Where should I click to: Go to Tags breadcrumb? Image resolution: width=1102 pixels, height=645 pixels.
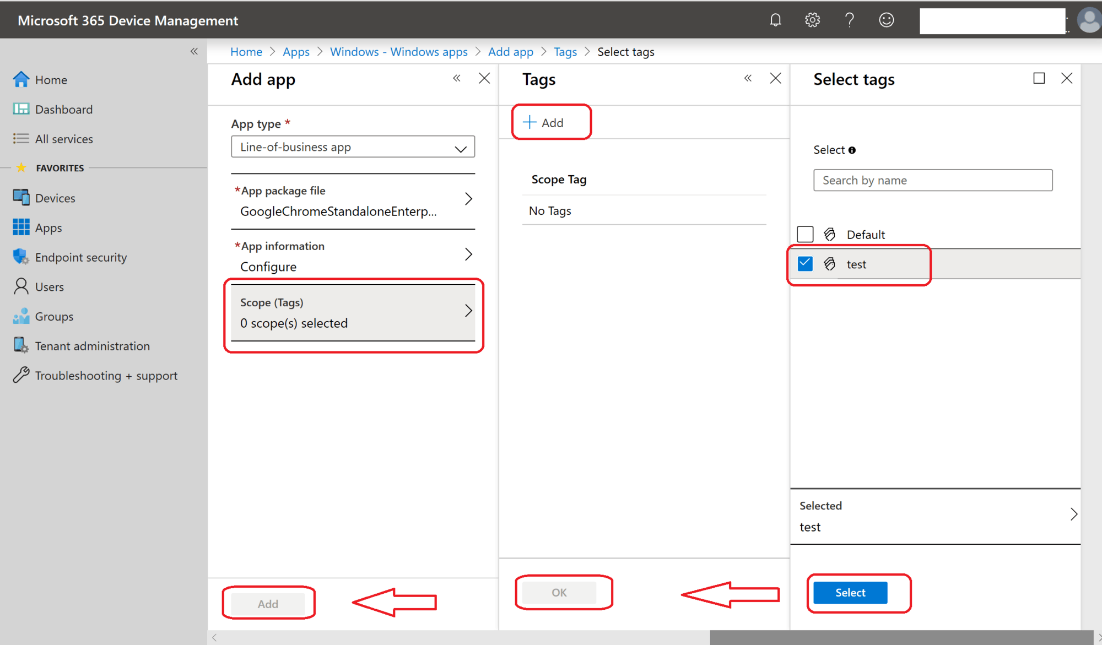[565, 52]
